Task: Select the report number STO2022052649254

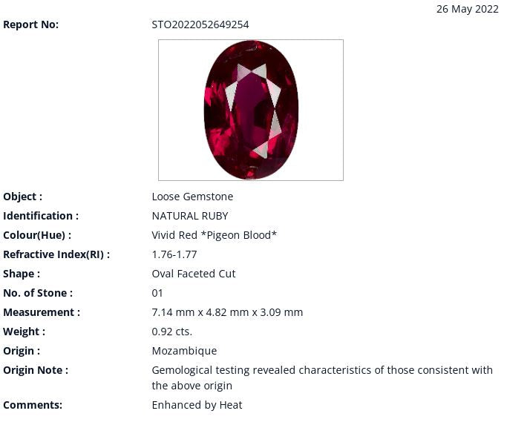Action: 200,24
